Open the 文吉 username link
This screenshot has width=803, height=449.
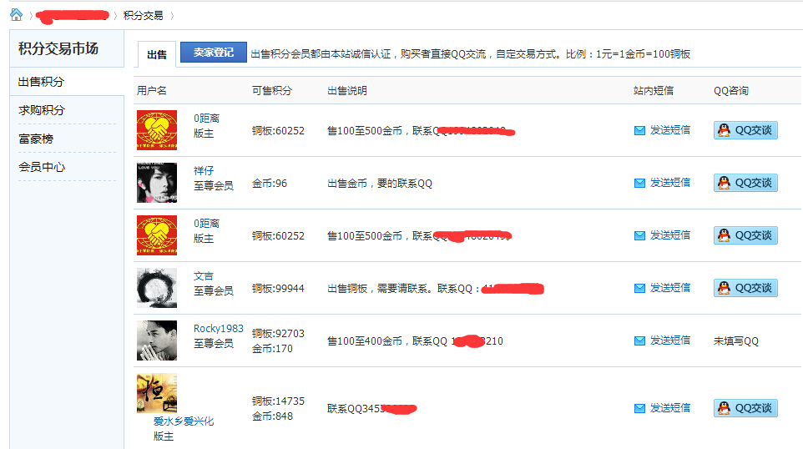pos(204,276)
